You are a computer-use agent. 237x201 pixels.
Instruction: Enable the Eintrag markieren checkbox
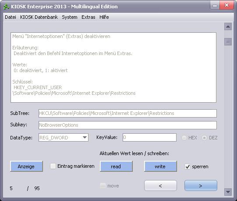[53, 166]
